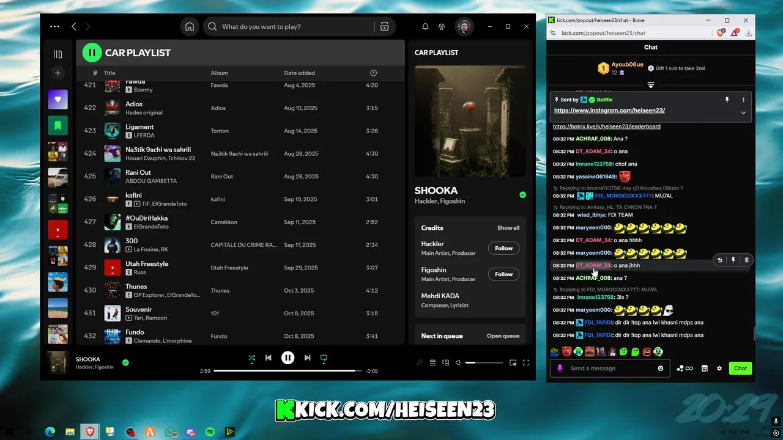Click the Brave address bar kick.com URL
783x440 pixels.
tap(604, 33)
